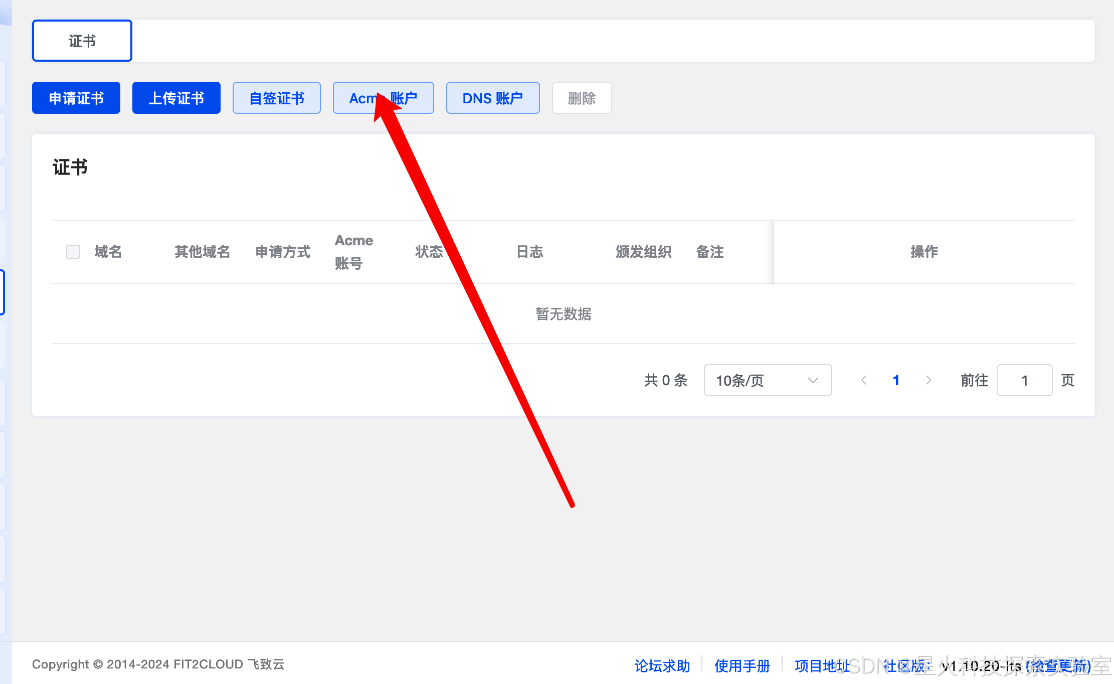Expand the 10条/页 page size dropdown

click(x=752, y=381)
